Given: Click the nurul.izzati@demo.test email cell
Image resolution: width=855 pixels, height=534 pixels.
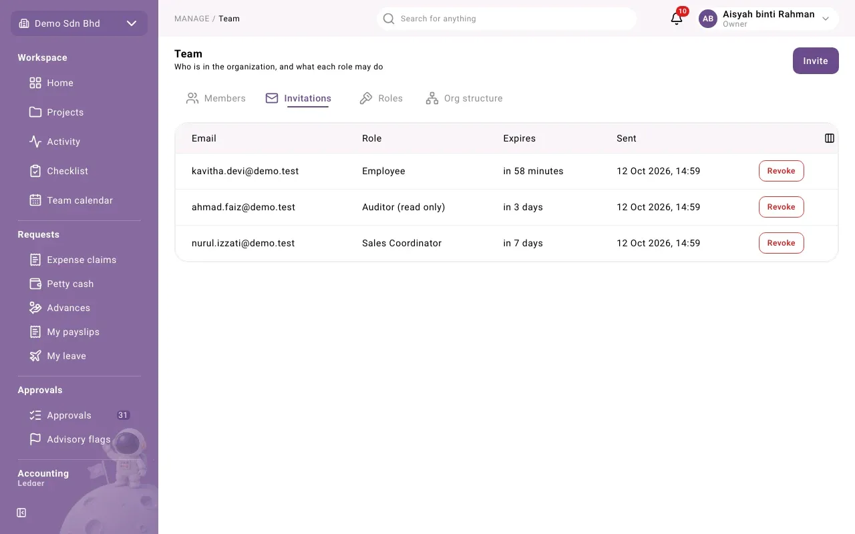Looking at the screenshot, I should click(243, 243).
